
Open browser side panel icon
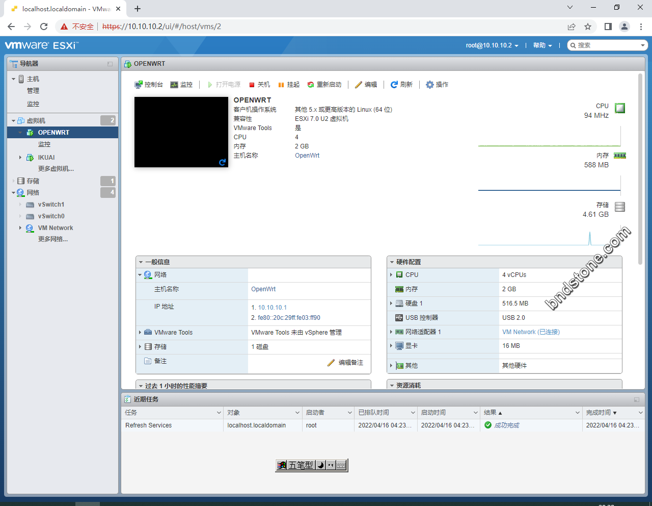pos(608,27)
